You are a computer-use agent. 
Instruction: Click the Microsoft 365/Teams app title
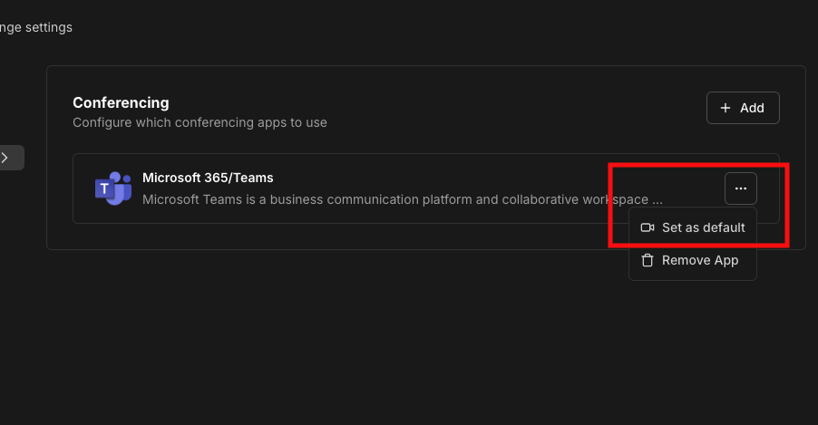(208, 178)
